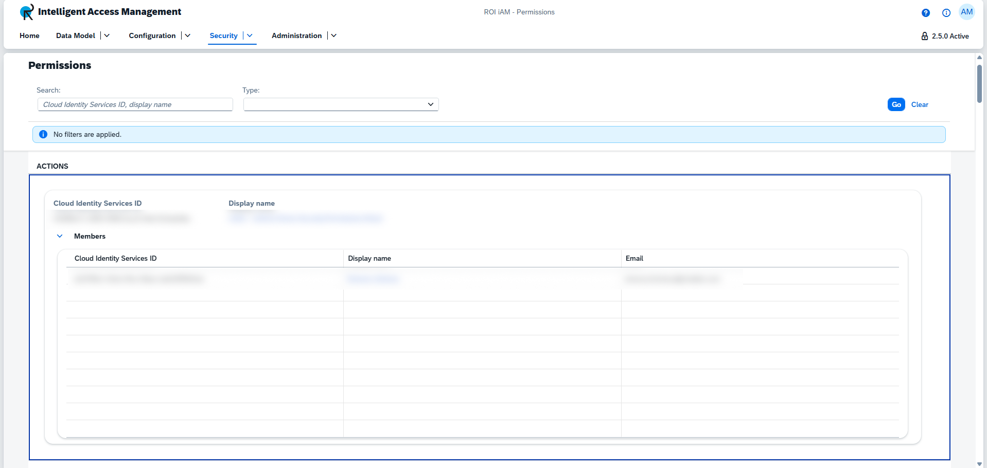Focus the Cloud Identity Services ID search field

135,104
